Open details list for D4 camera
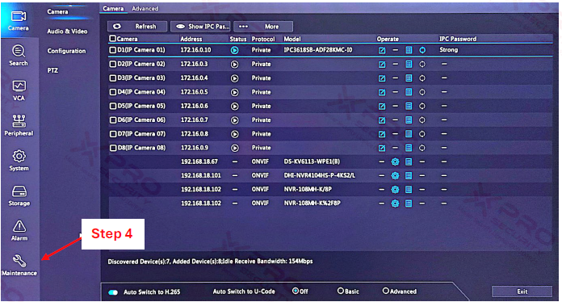The height and width of the screenshot is (302, 562). tap(409, 92)
